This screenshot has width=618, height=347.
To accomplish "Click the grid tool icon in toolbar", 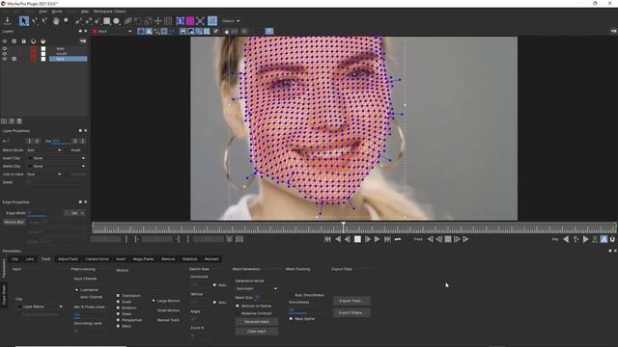I will [168, 21].
